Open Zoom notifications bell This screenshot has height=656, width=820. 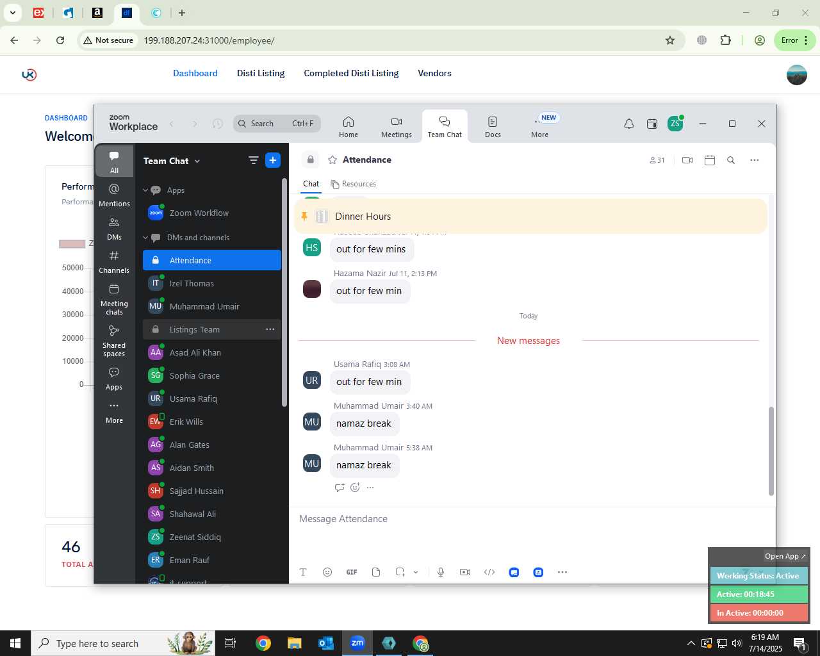(629, 124)
